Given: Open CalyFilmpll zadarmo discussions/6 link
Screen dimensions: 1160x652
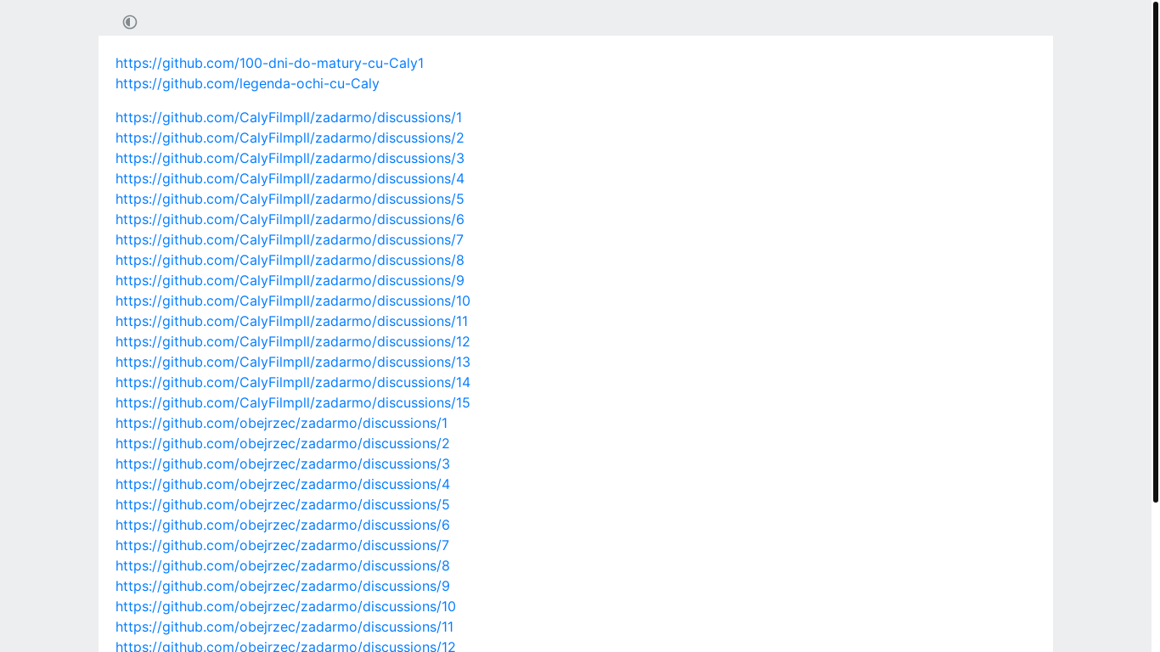Looking at the screenshot, I should coord(290,219).
